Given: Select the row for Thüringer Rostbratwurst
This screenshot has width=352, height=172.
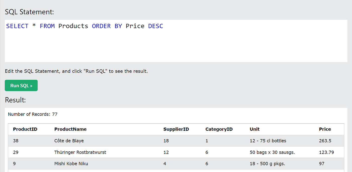Looking at the screenshot, I should coord(80,152).
